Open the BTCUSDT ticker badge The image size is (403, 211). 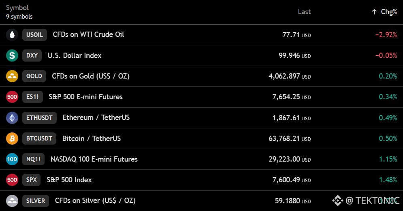click(x=39, y=139)
